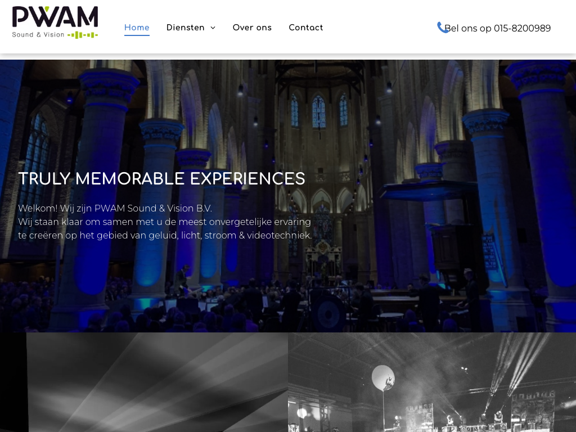Click the geluid, licht, stroom & videotechniek line
576x432 pixels.
coord(165,236)
